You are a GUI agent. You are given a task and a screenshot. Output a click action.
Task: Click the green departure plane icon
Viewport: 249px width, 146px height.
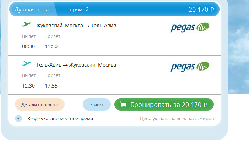click(x=26, y=26)
